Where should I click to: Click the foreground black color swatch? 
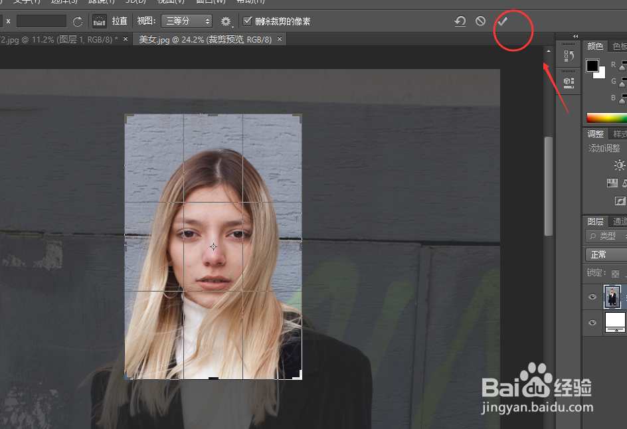click(x=592, y=65)
